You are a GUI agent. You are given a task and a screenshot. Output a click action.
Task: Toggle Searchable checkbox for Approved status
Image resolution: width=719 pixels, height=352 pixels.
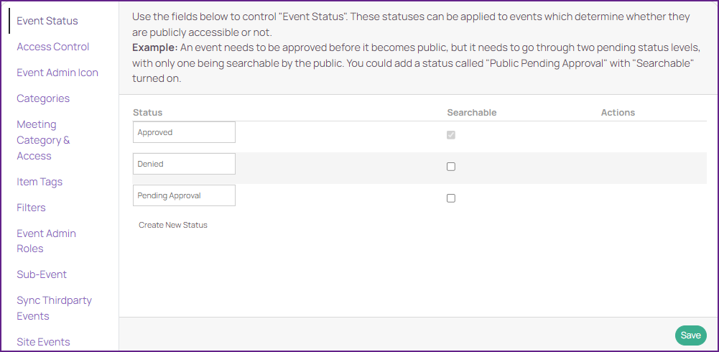(451, 135)
